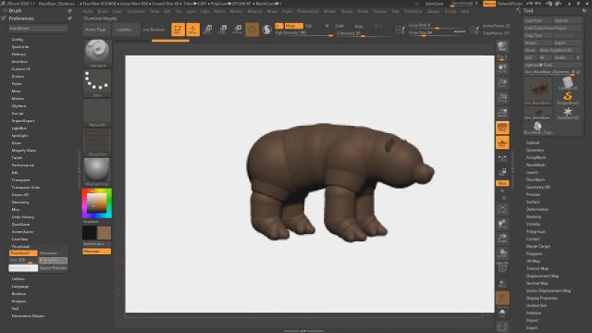Expand the Polygroups section in Tool palette
The width and height of the screenshot is (592, 333).
[536, 231]
